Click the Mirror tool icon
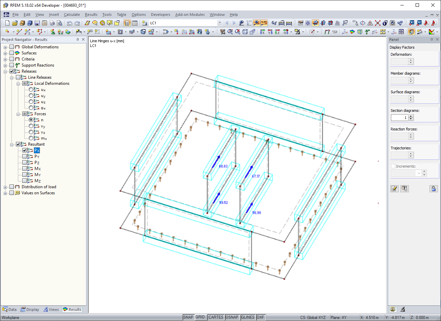The image size is (441, 321). click(x=370, y=23)
